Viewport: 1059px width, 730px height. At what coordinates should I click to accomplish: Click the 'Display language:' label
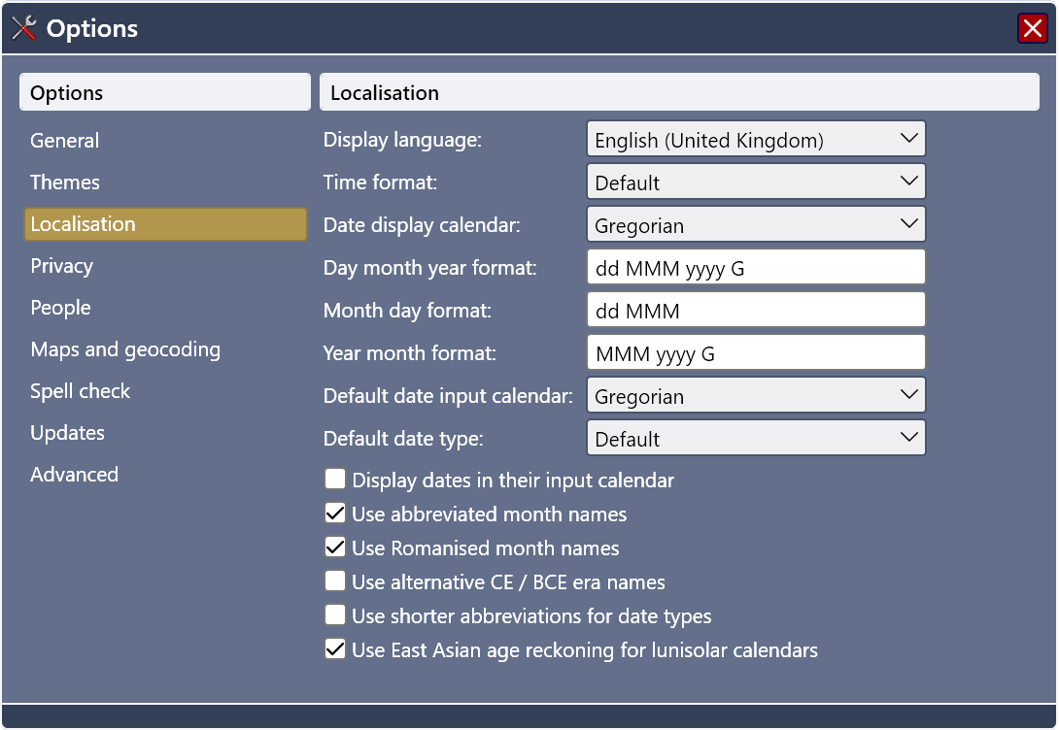[402, 140]
